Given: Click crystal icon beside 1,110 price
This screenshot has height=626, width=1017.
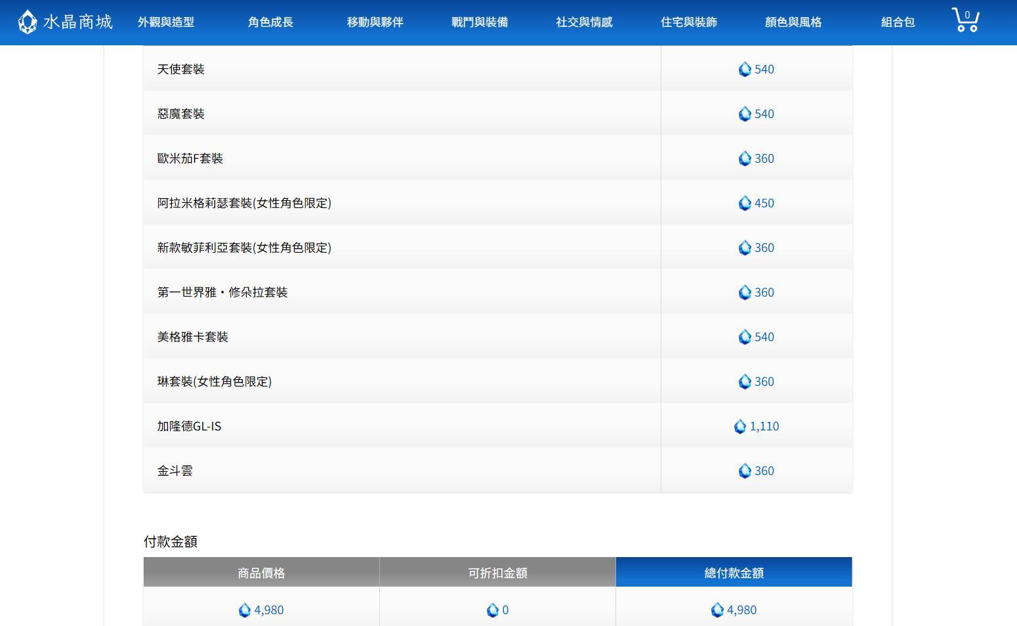Looking at the screenshot, I should (x=740, y=427).
